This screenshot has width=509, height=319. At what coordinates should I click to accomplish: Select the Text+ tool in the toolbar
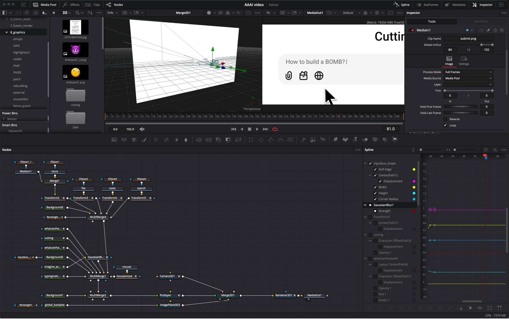pyautogui.click(x=134, y=139)
